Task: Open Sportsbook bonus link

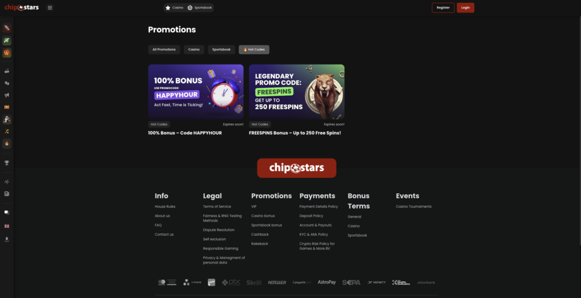Action: 267,225
